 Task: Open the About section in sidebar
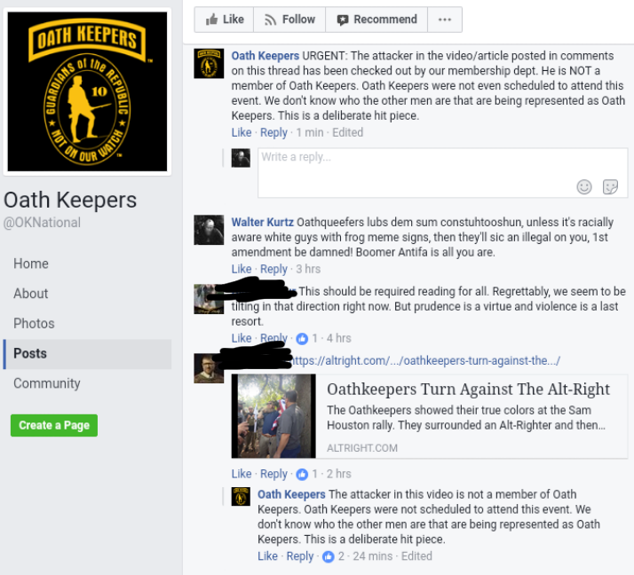click(x=31, y=294)
